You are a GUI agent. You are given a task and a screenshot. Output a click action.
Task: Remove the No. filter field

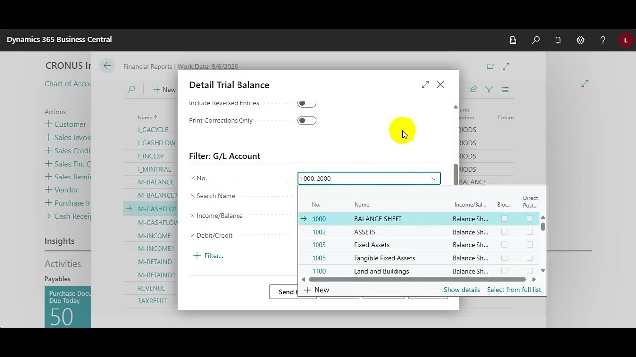tap(193, 178)
